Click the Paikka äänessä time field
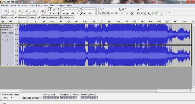 tap(89, 98)
